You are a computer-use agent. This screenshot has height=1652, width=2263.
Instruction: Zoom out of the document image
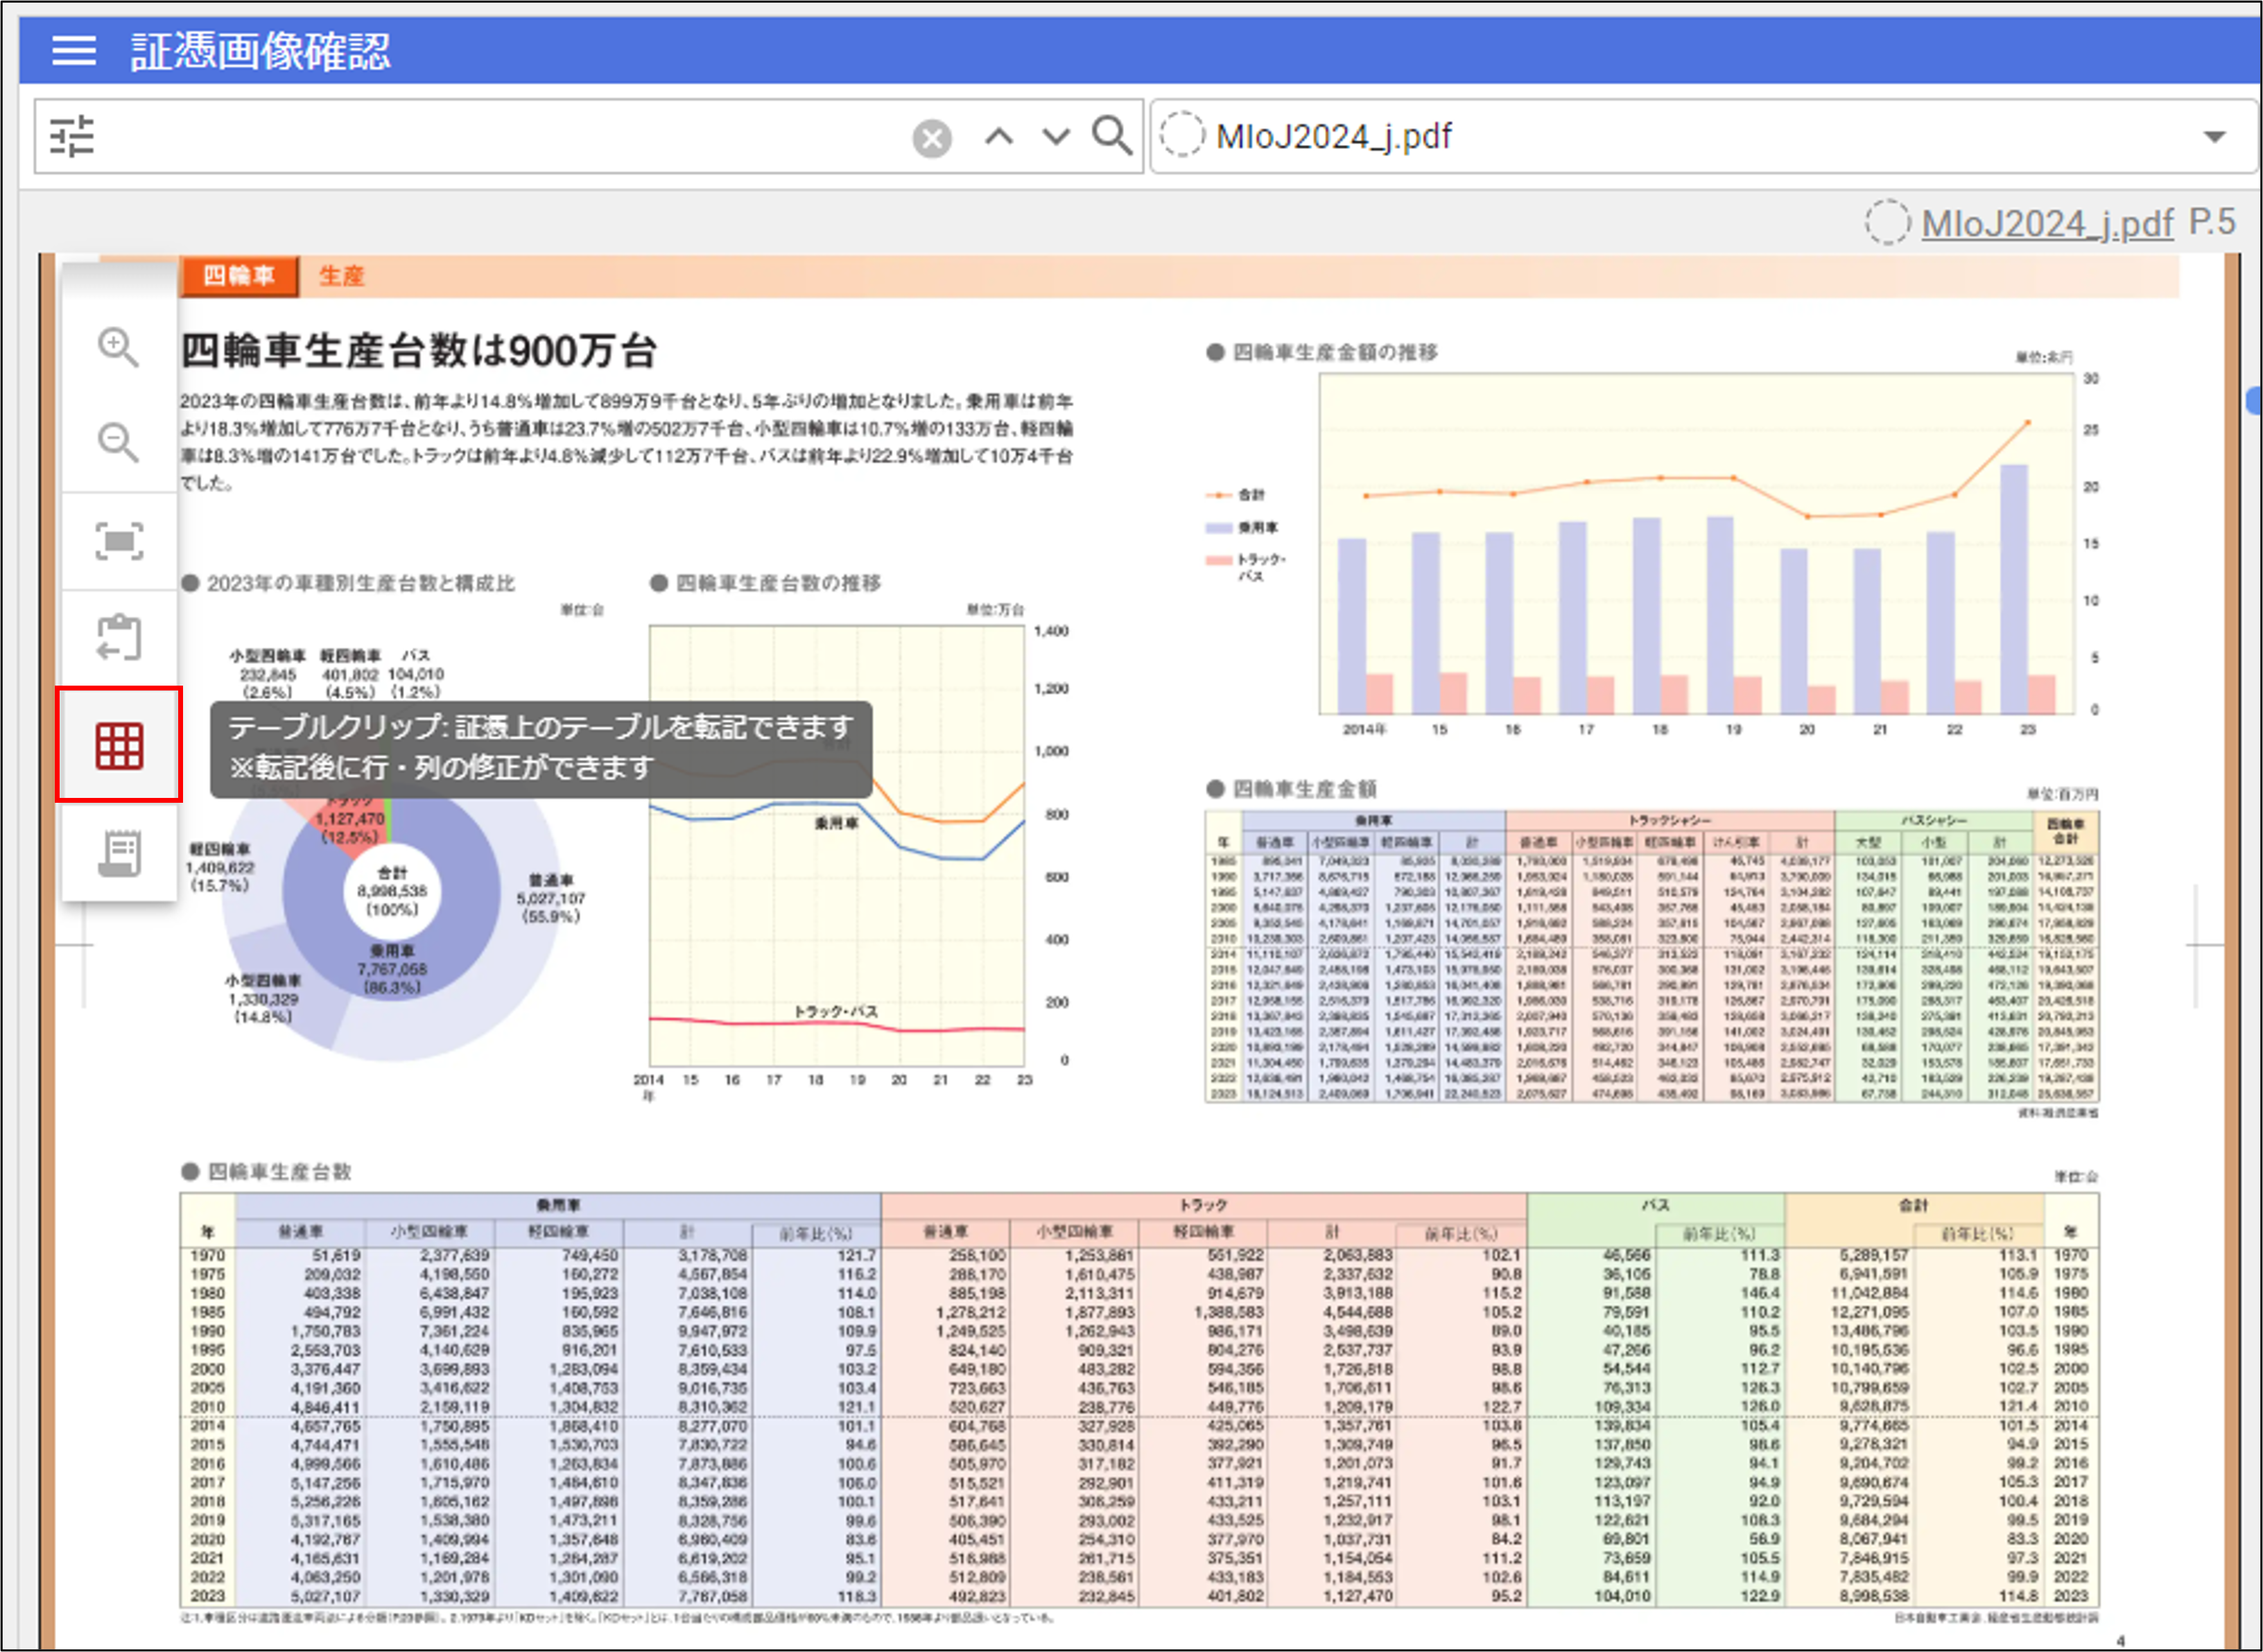118,442
